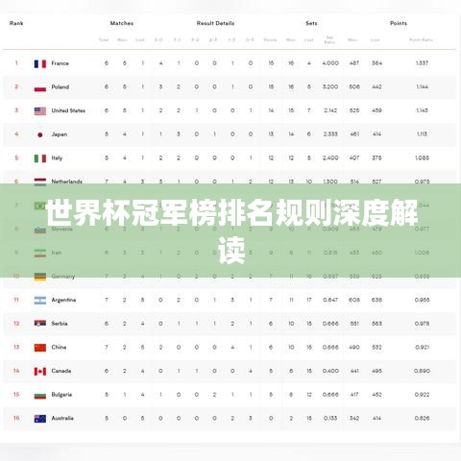The width and height of the screenshot is (461, 461).
Task: Select the Sets column group header
Action: [x=311, y=23]
